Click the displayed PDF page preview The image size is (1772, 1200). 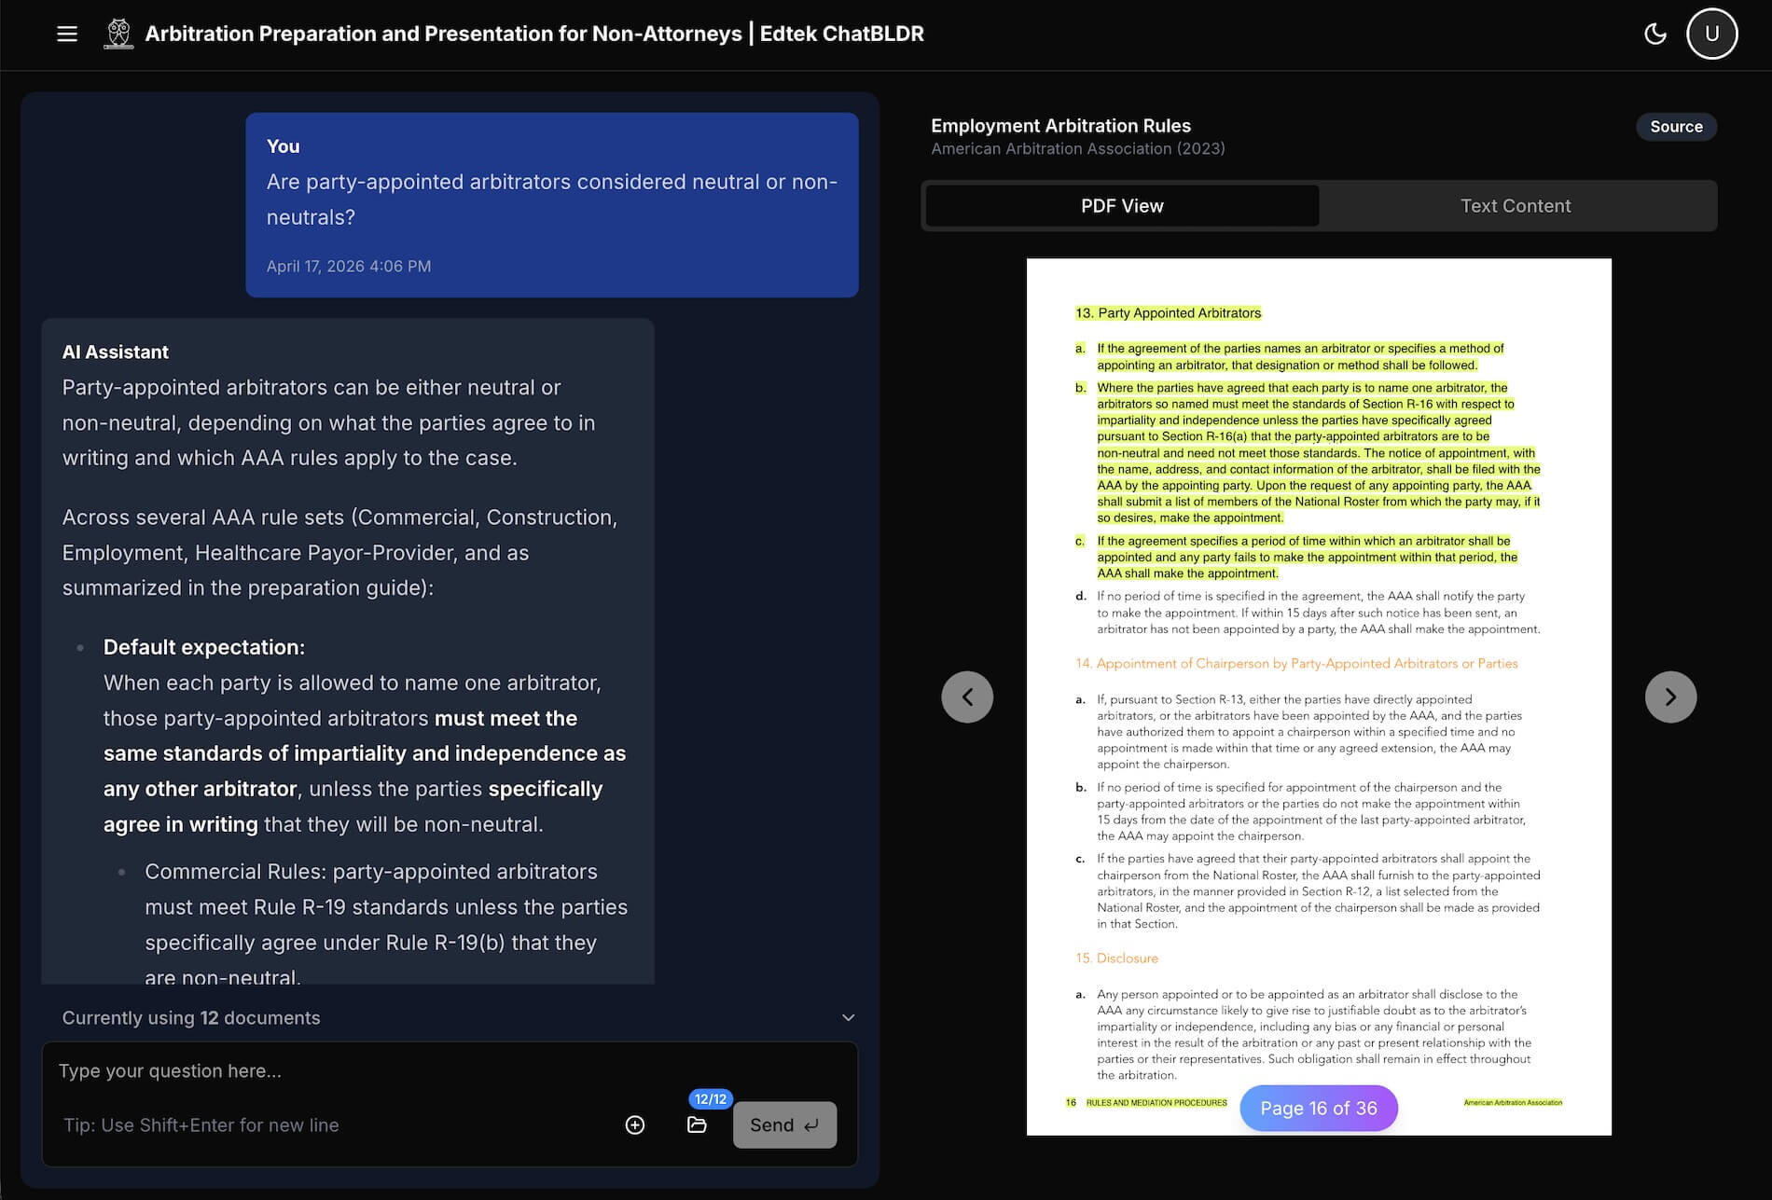pos(1318,653)
